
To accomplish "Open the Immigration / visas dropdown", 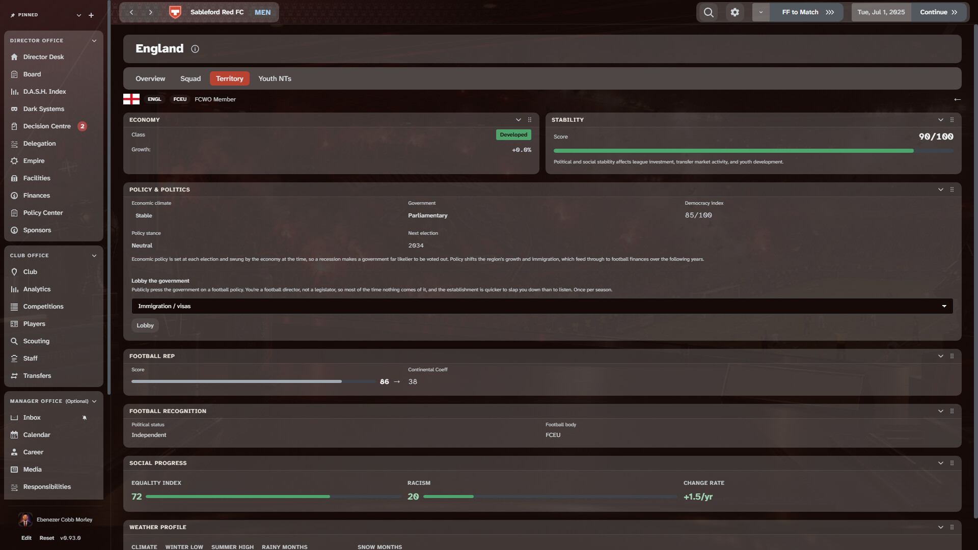I will (x=542, y=306).
